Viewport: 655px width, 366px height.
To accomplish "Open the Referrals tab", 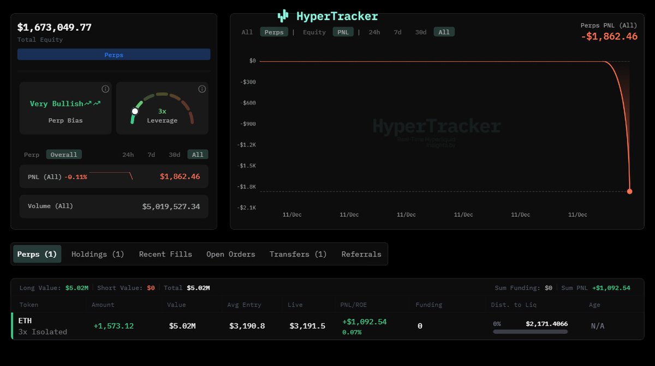I will pos(361,254).
